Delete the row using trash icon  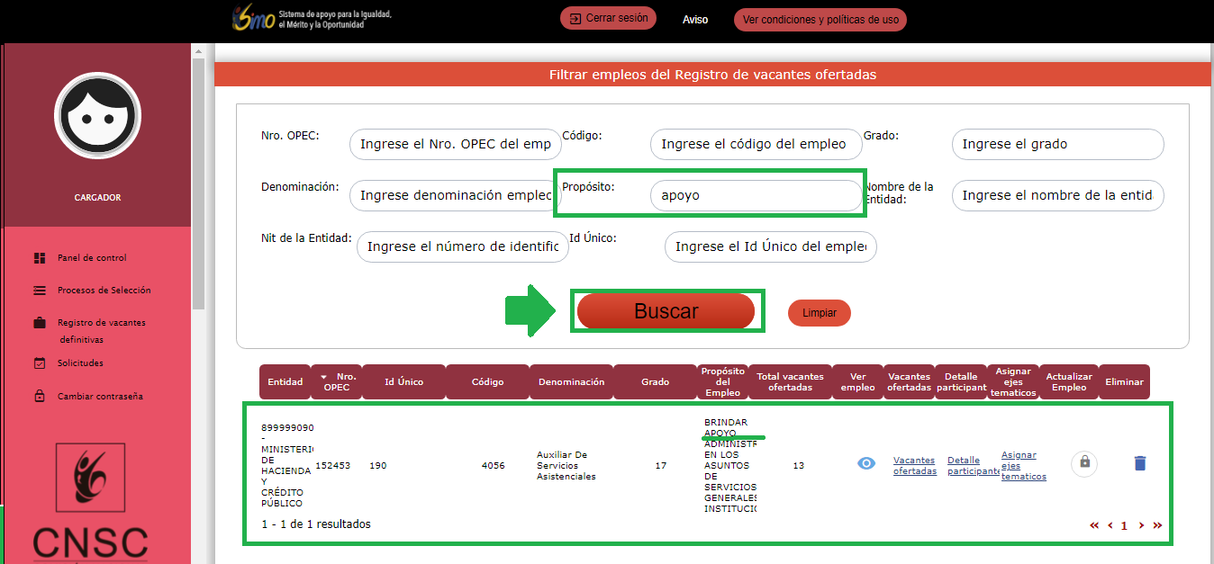coord(1140,464)
